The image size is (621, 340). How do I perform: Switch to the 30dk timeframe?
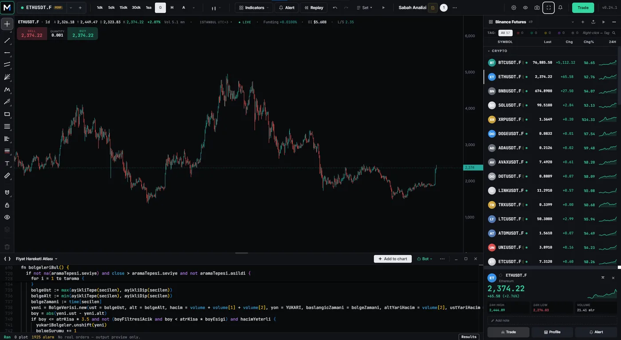click(136, 8)
